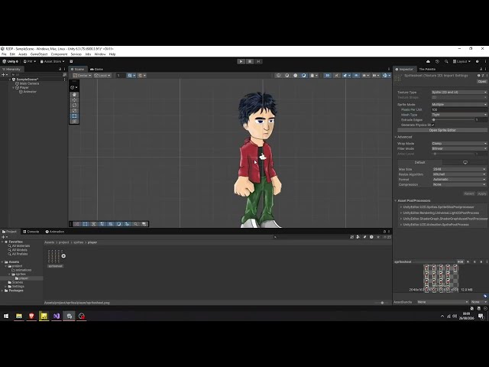Select the Move tool
Screen dimensions: 489x367
pos(74,100)
